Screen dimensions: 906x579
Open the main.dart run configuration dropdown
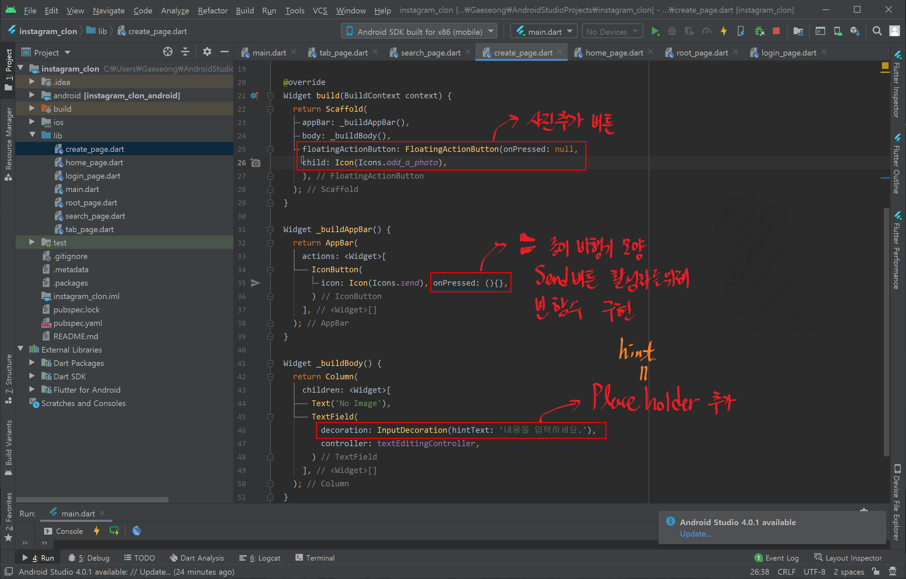[544, 31]
